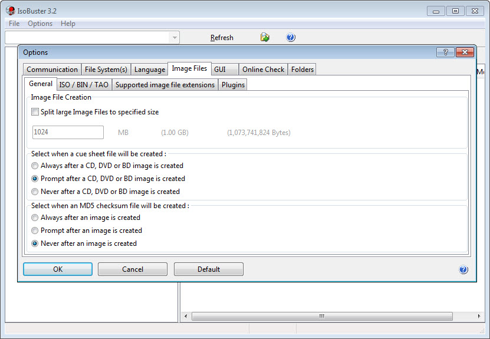Select the Image Files tab
Viewport: 490px width, 339px height.
[x=189, y=68]
